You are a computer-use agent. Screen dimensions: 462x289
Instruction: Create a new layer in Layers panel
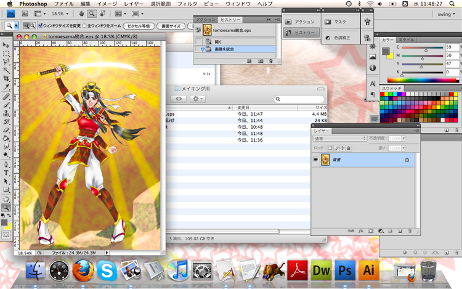point(400,231)
